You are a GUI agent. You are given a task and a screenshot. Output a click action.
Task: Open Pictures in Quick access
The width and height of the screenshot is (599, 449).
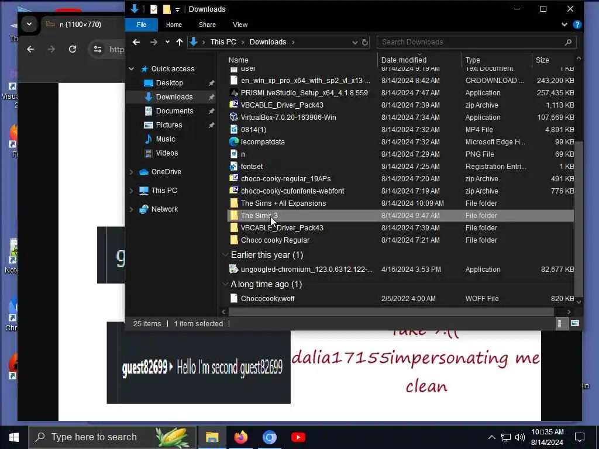coord(169,125)
